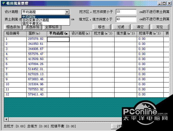Screen dimensions: 173x131
Task: Click the 格田编号 column header
Action: 15,34
